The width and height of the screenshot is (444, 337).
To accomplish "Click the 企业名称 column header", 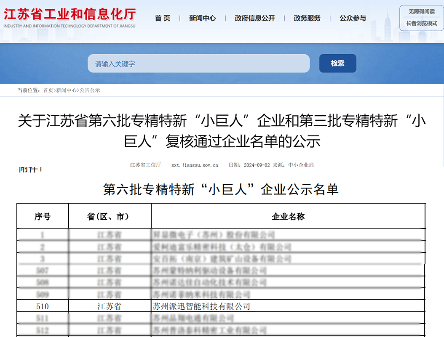I will pos(288,216).
